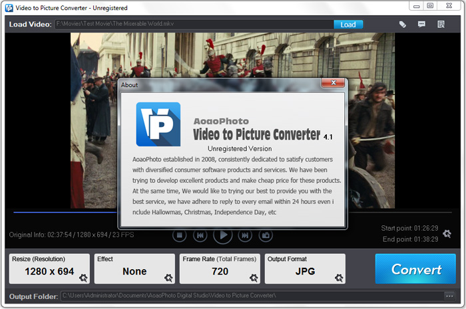Click Unregistered Version text in About
Viewport: 466px width, 309px height.
(x=240, y=149)
